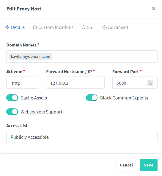Cancel editing the proxy host
The width and height of the screenshot is (162, 176).
pyautogui.click(x=126, y=165)
